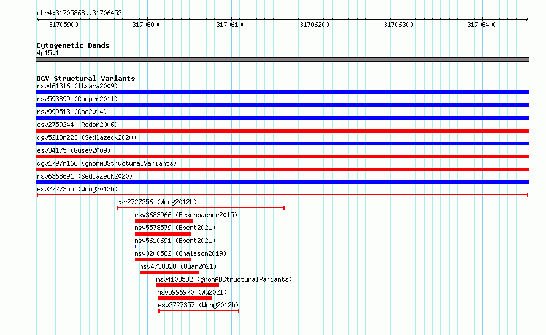Click the chr4:31705868..31706453 region label
Image resolution: width=546 pixels, height=335 pixels.
79,13
